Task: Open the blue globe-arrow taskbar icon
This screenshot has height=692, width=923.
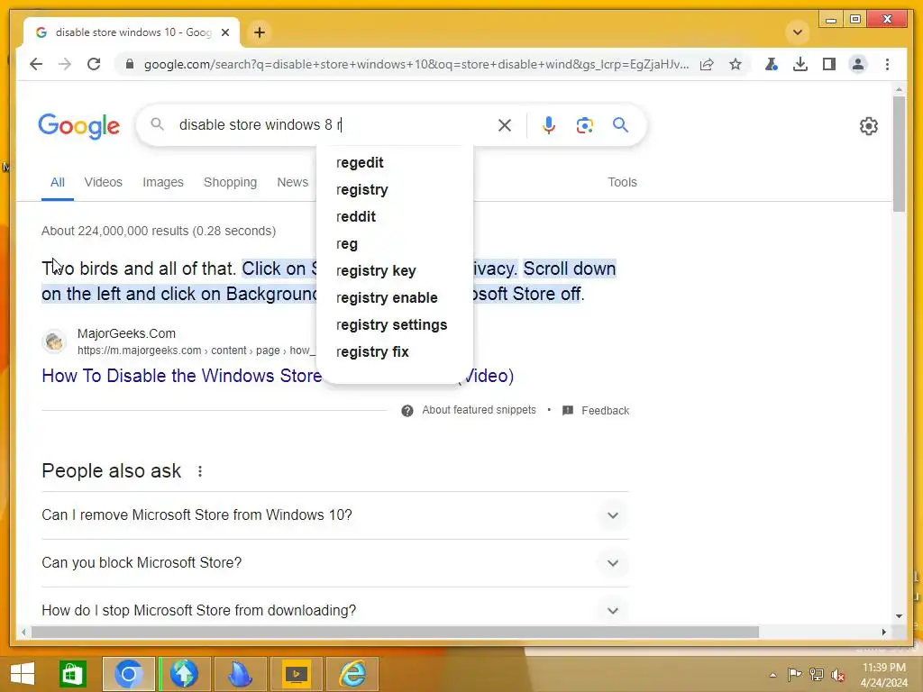Action: click(x=184, y=674)
